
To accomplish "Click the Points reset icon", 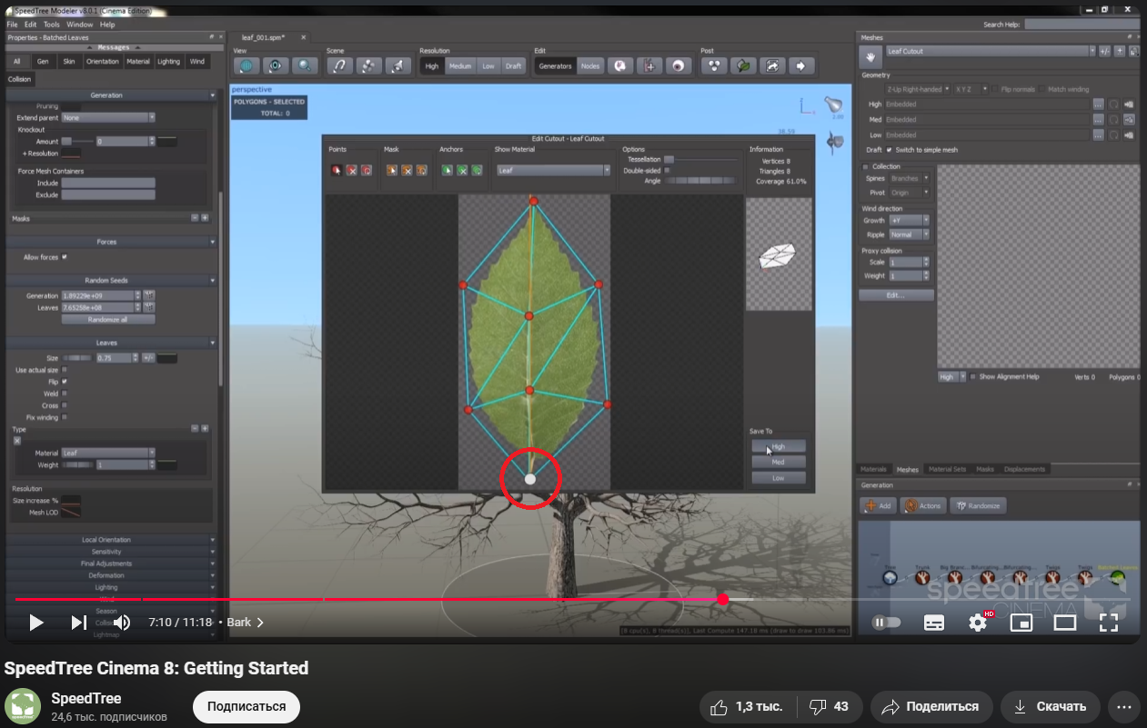I will [367, 170].
